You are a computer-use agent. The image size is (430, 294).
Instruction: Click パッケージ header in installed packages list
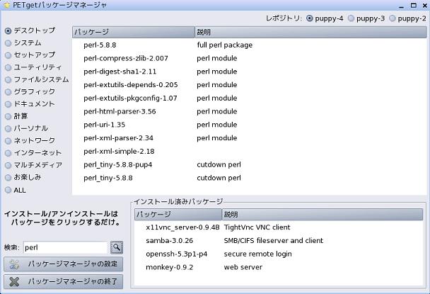178,215
